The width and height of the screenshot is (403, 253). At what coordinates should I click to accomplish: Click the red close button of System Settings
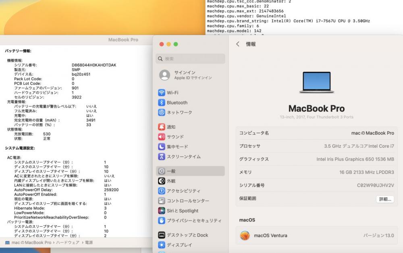tap(162, 44)
